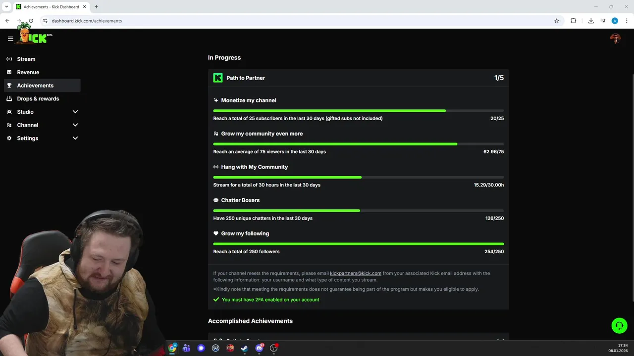Click the Monetize my channel progress bar

(x=359, y=111)
